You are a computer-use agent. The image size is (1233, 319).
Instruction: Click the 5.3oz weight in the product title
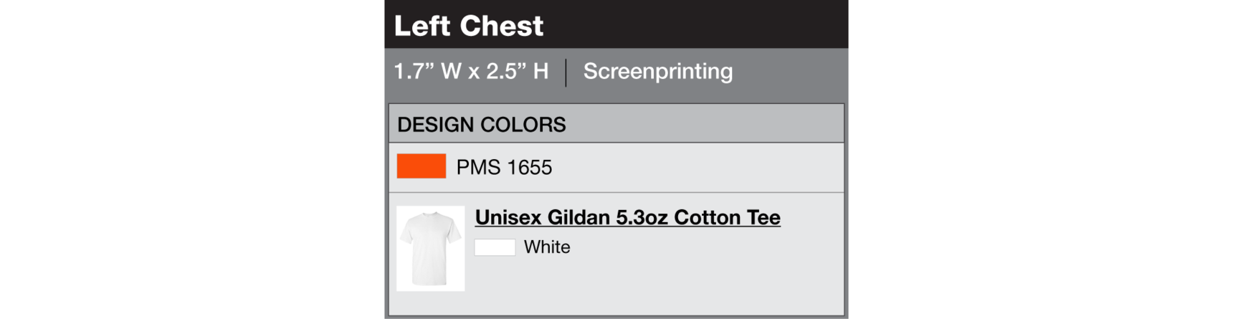click(642, 217)
